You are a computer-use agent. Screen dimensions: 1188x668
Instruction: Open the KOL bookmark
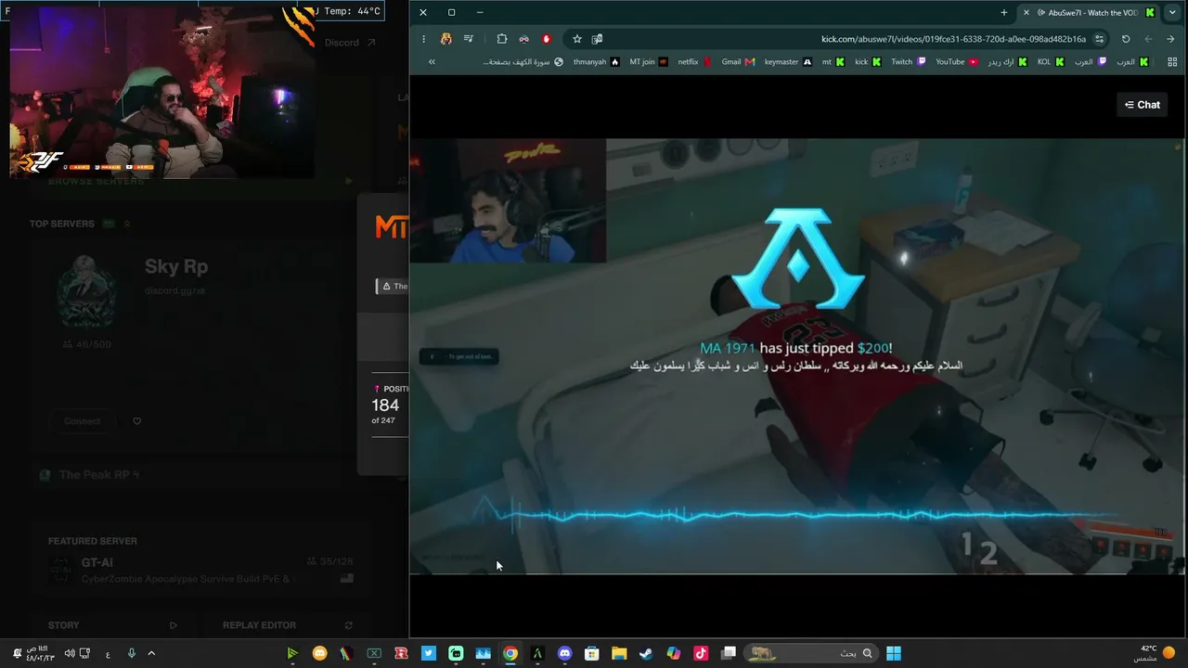point(1051,62)
